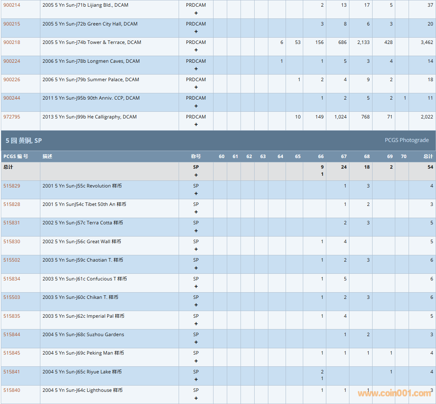Expand plus under SP in totals row
The height and width of the screenshot is (404, 436).
(196, 175)
